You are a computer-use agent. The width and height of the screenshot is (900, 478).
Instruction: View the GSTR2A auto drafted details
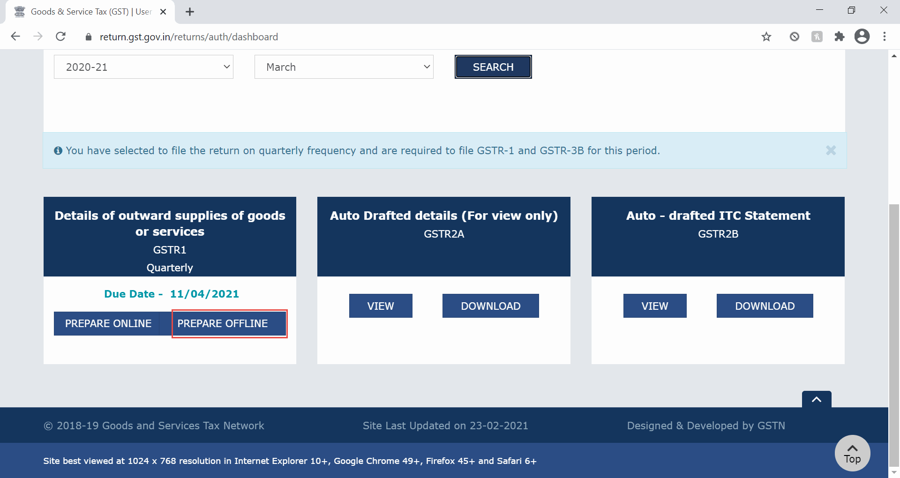click(381, 306)
